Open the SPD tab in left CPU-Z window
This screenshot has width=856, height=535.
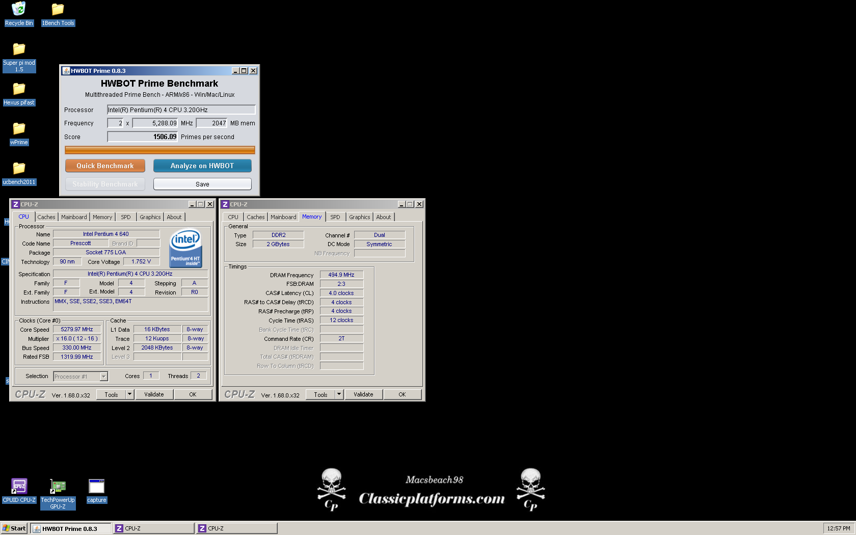coord(126,217)
